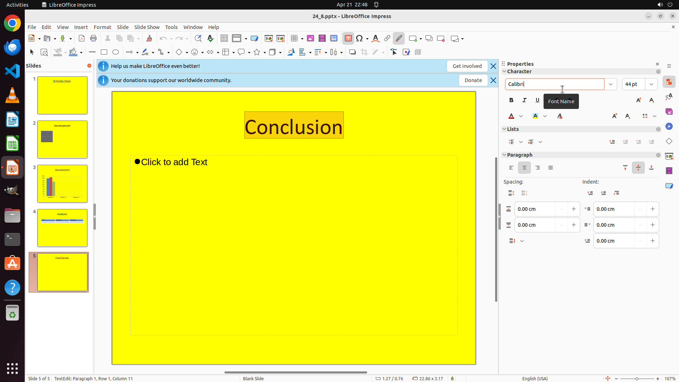The image size is (679, 382).
Task: Enable justified paragraph alignment
Action: (551, 168)
